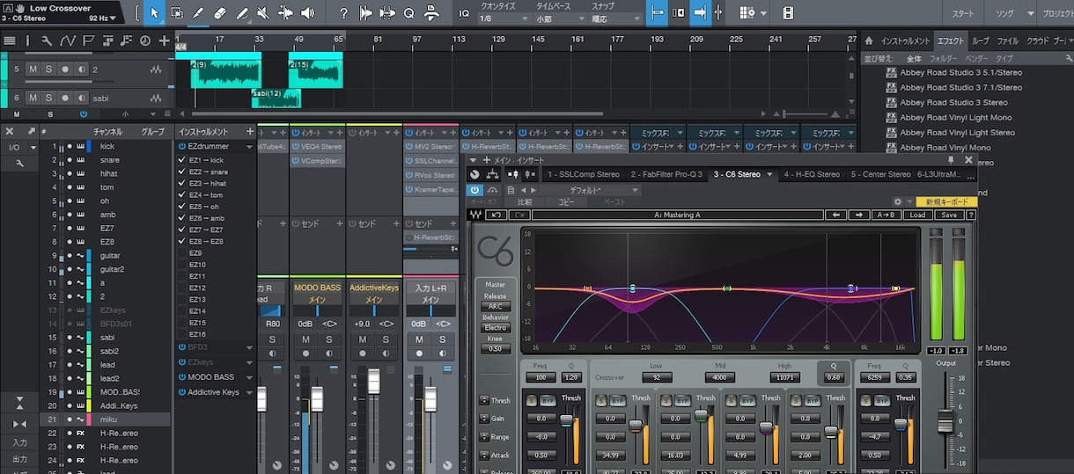Click the '新規キーボード' button

[946, 202]
